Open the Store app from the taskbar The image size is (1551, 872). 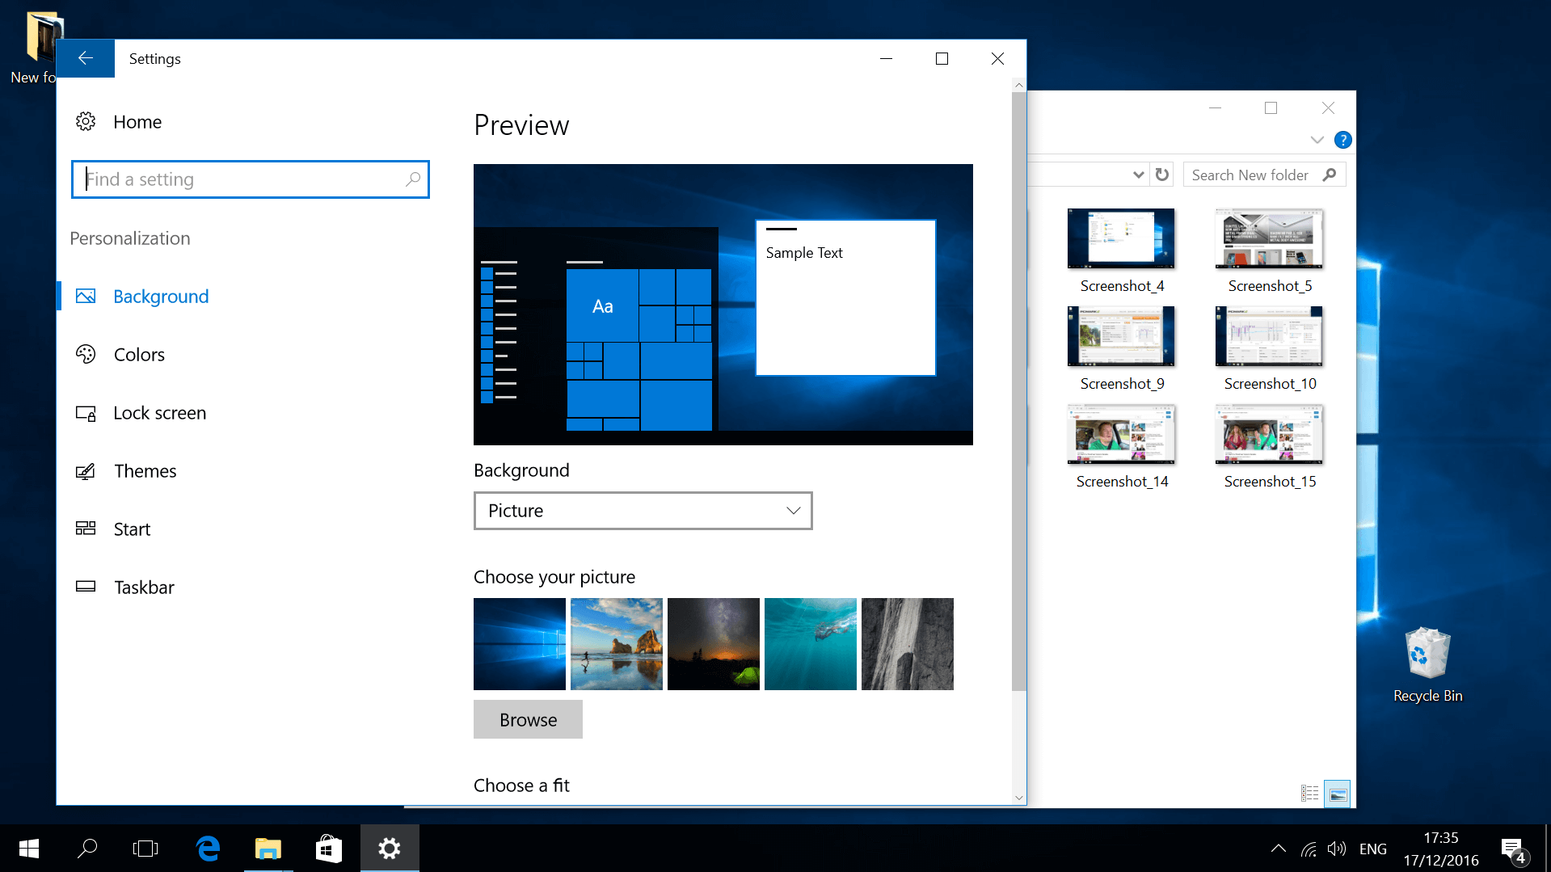click(328, 849)
